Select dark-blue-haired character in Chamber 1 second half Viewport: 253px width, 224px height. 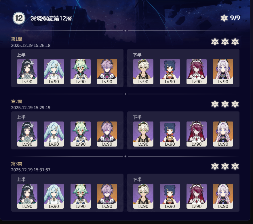click(170, 71)
